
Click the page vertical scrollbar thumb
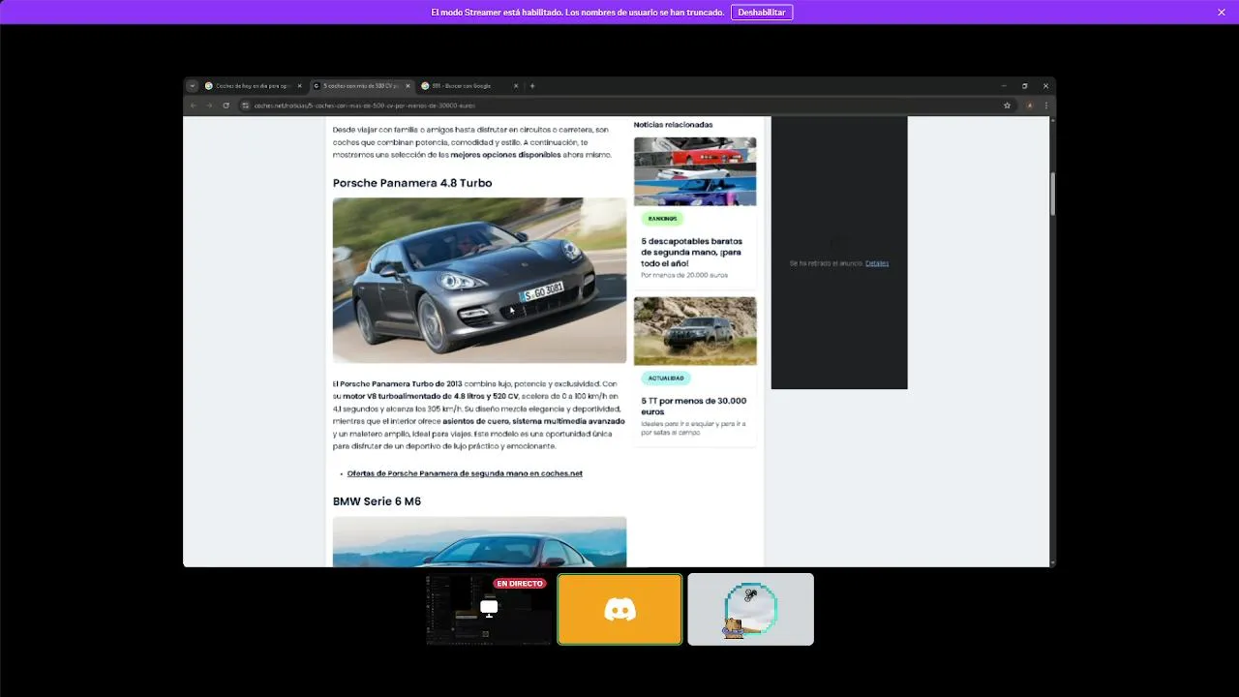click(1053, 194)
